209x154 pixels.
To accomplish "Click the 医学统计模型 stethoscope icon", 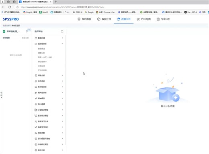I will click(x=36, y=116).
